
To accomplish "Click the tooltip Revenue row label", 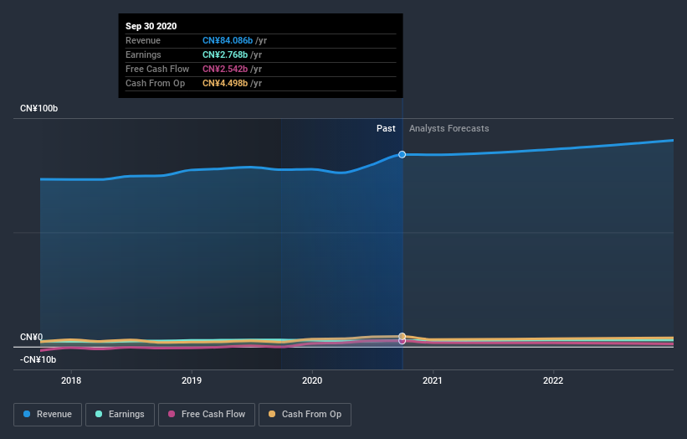I will pyautogui.click(x=143, y=40).
